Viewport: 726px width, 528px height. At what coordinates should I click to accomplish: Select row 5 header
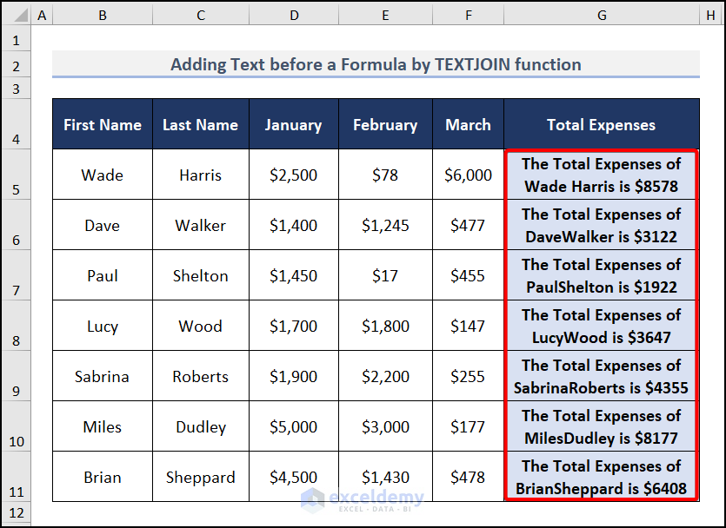17,175
